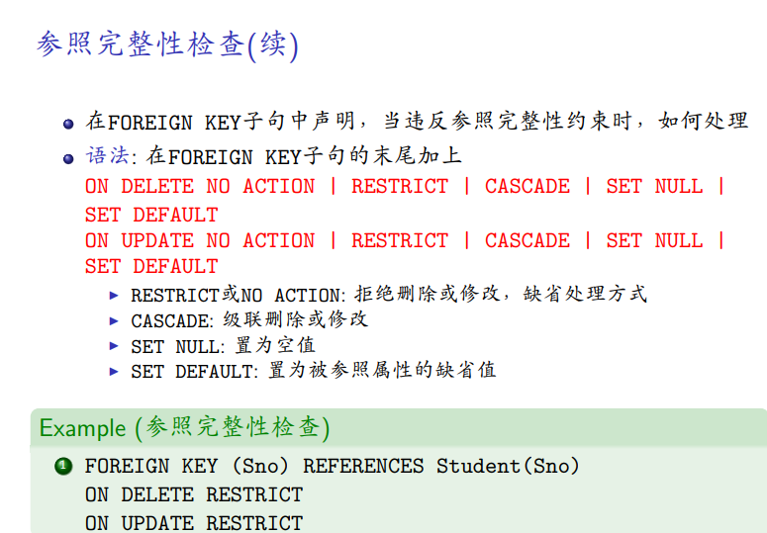Click the black ON DELETE RESTRICT example line
The height and width of the screenshot is (533, 767).
pos(193,493)
